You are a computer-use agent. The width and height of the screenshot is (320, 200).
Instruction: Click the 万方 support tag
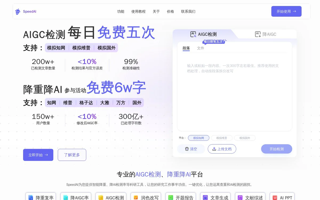coord(121,103)
